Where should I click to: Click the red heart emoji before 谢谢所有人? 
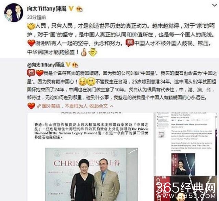click(31, 43)
